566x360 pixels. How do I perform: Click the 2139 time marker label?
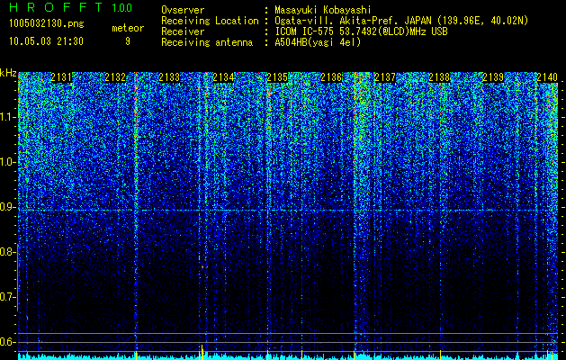493,77
